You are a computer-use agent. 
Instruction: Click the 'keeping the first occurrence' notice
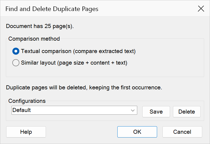tap(126, 87)
